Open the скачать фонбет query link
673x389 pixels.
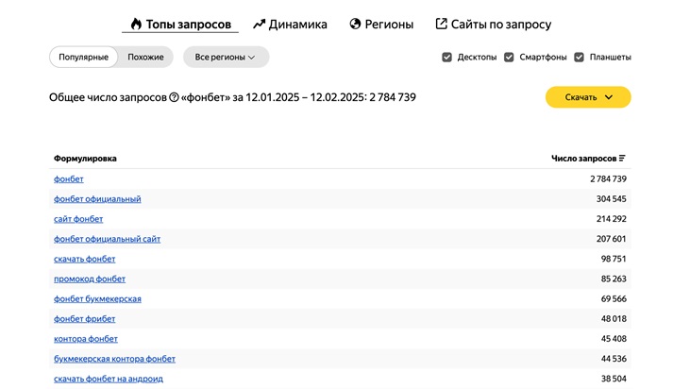(x=85, y=259)
